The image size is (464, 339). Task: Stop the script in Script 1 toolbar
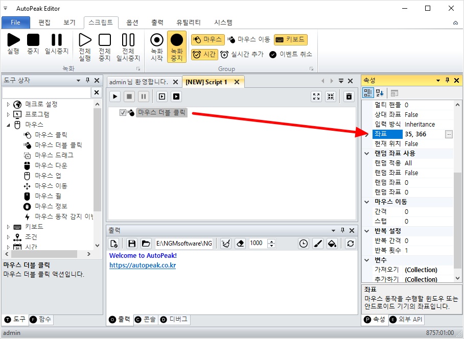[x=129, y=96]
